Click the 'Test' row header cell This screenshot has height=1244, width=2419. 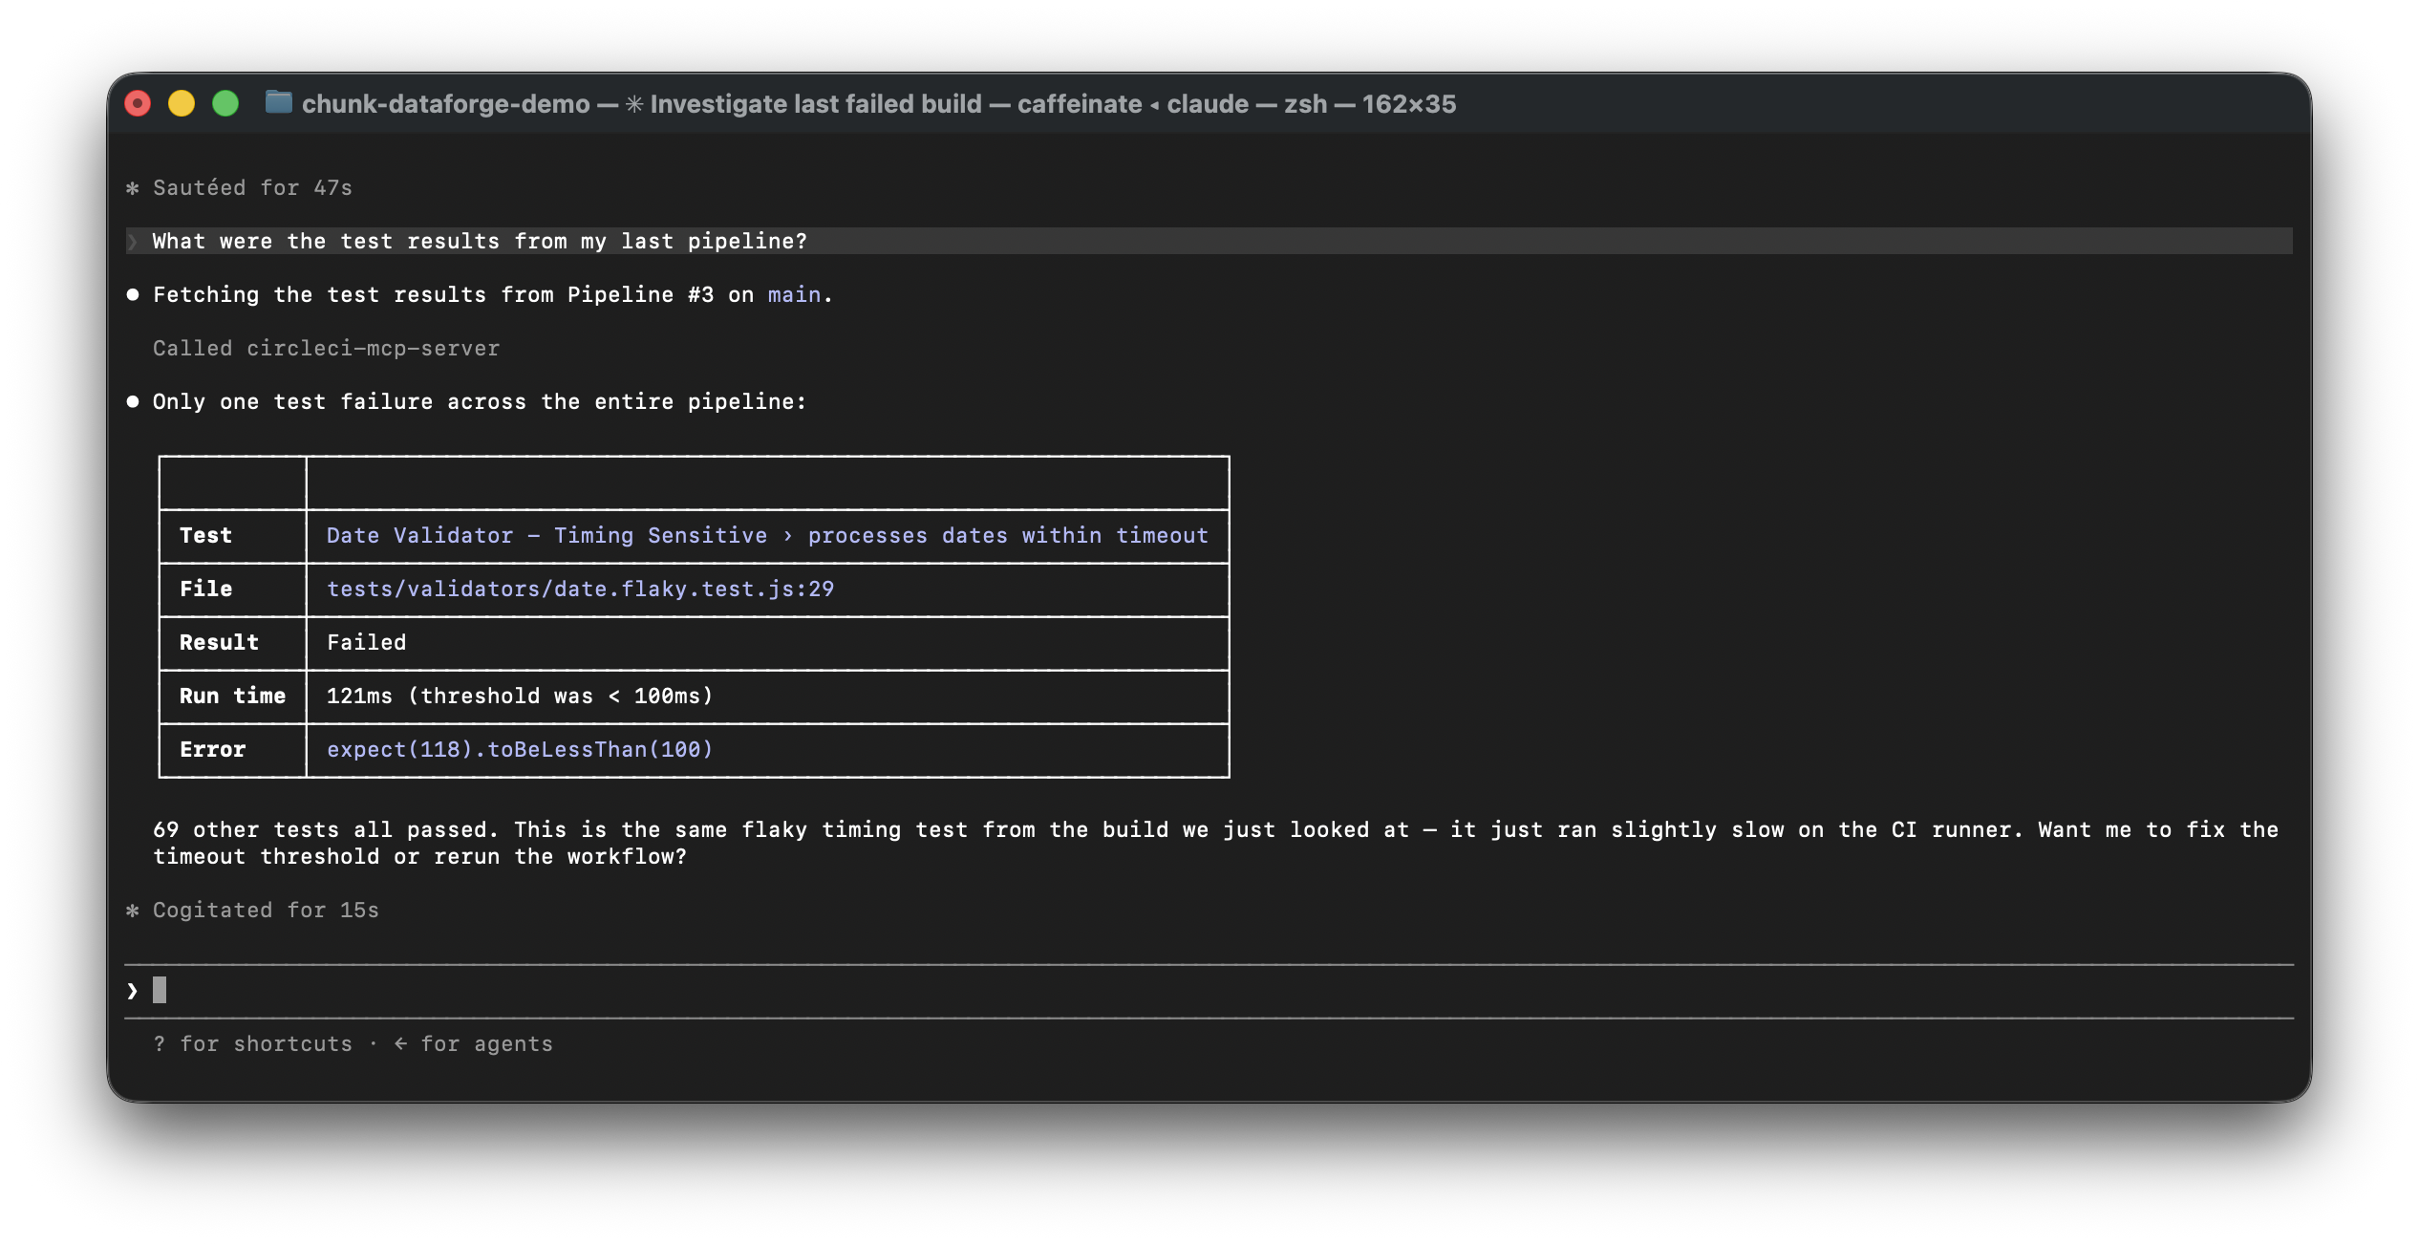click(232, 536)
